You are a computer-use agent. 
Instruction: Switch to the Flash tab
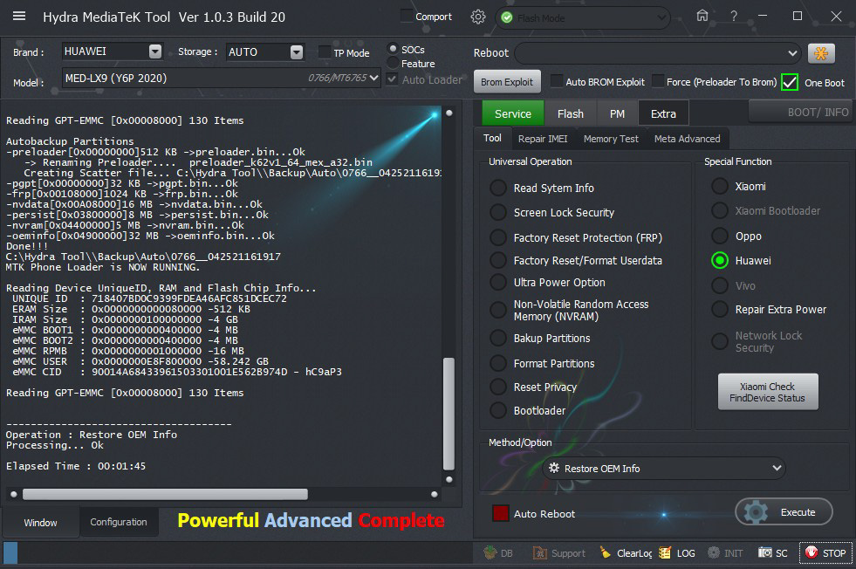[570, 113]
